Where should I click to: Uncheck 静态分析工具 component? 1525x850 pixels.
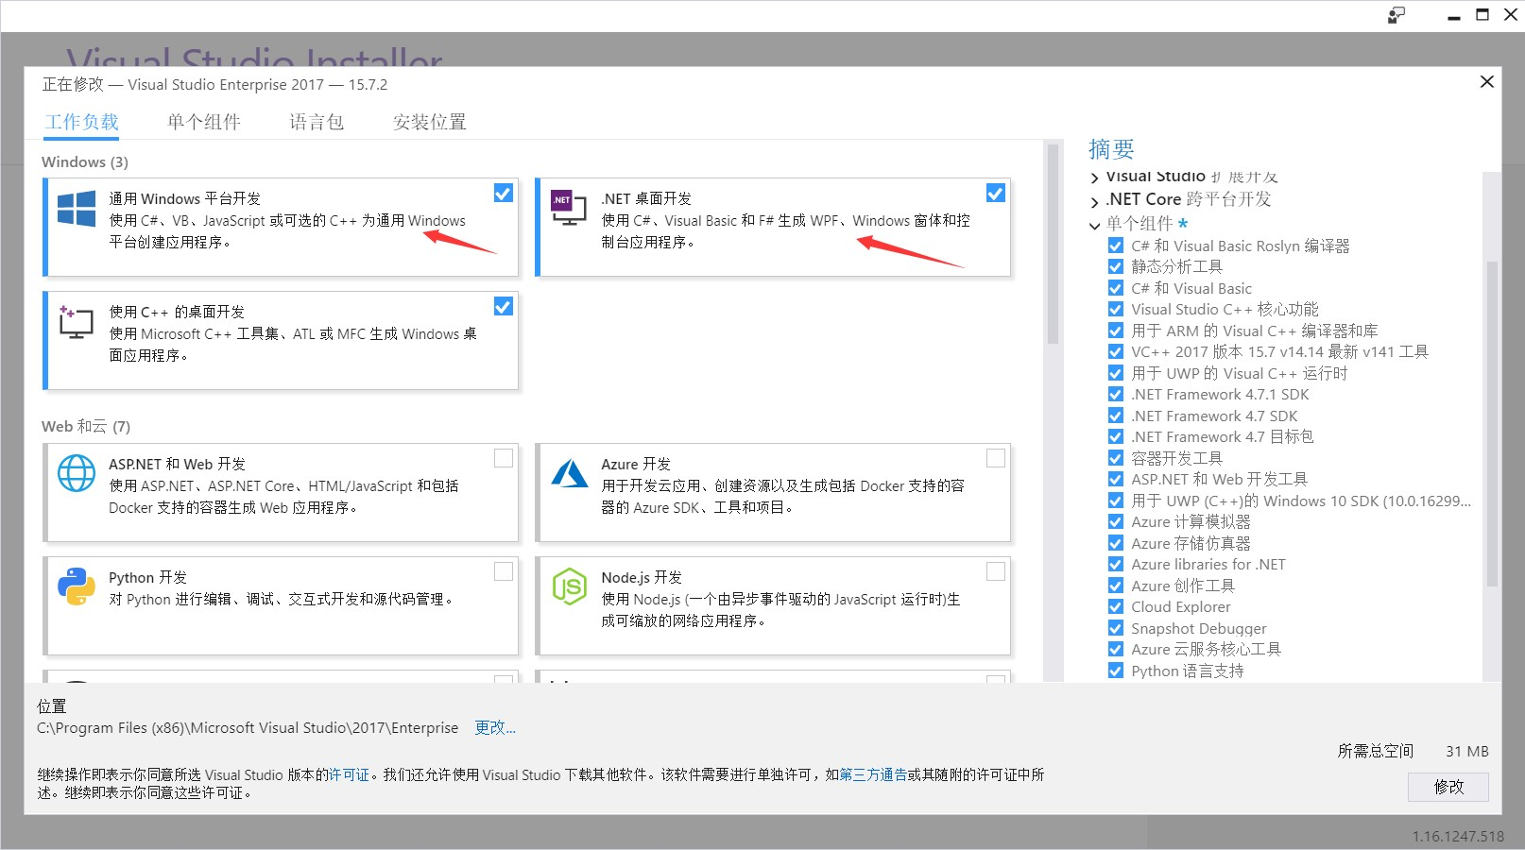[1116, 266]
